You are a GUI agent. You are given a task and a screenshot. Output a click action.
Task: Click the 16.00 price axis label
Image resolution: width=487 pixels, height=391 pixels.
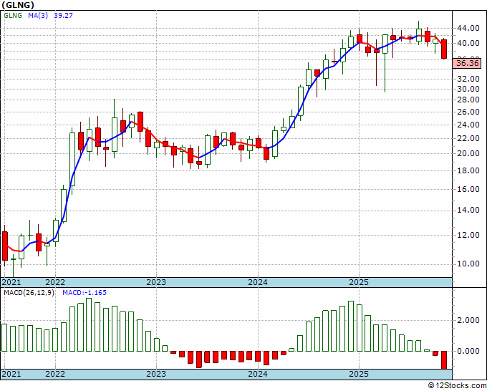tap(468, 189)
